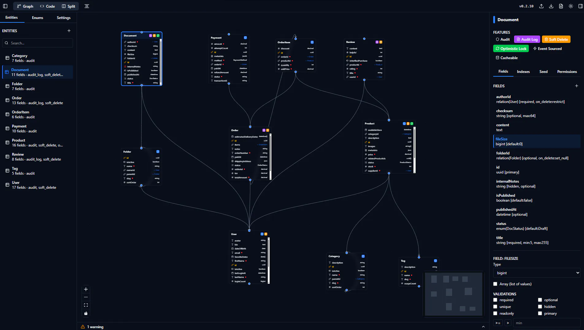
Task: Open the bigint Type dropdown
Action: (x=537, y=273)
